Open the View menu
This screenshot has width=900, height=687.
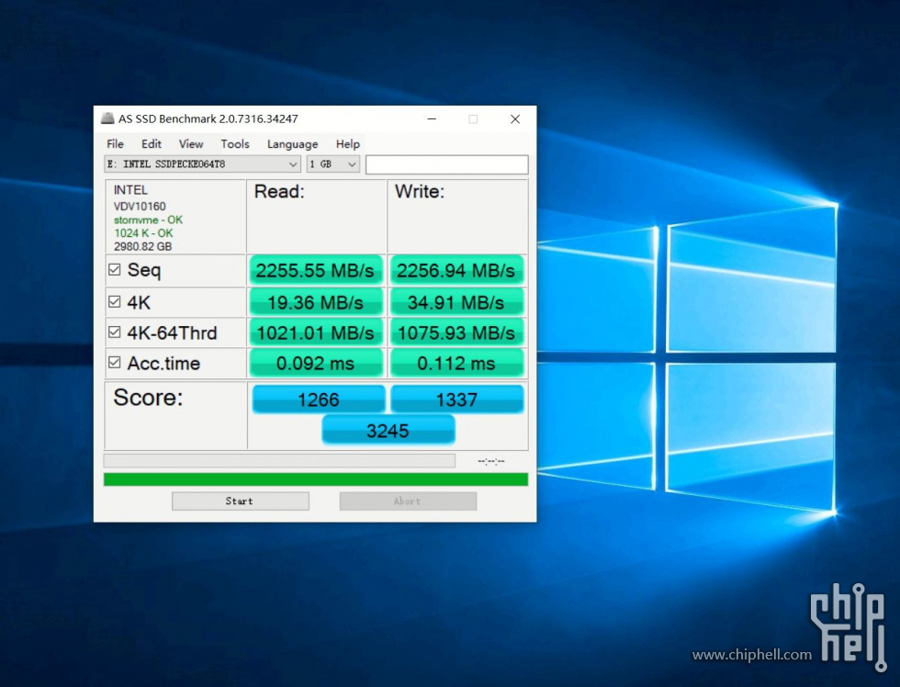click(x=191, y=144)
